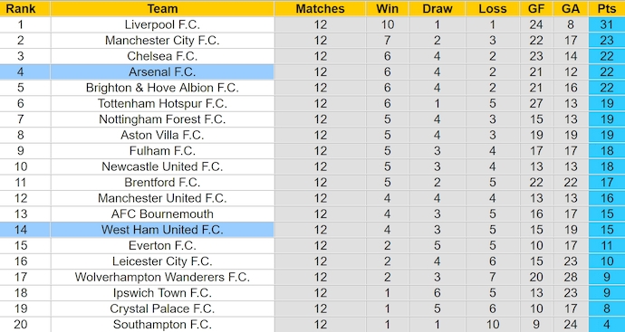Image resolution: width=625 pixels, height=332 pixels.
Task: Select the highlighted Arsenal F.C. row
Action: pos(312,72)
